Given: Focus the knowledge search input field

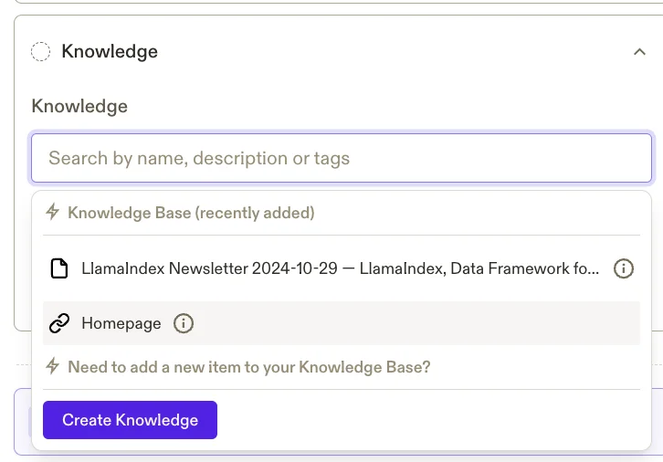Looking at the screenshot, I should click(342, 158).
